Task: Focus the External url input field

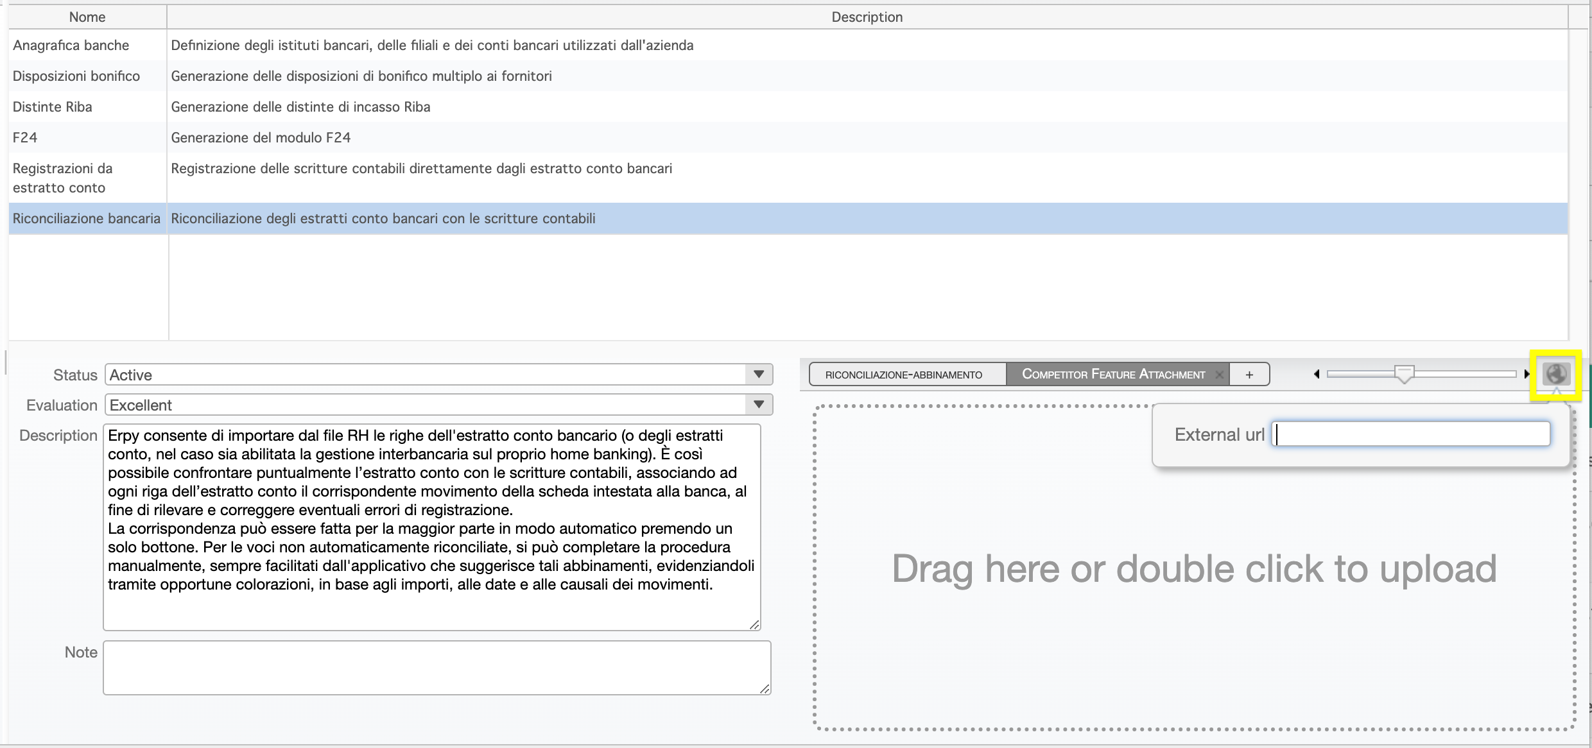Action: [x=1410, y=434]
